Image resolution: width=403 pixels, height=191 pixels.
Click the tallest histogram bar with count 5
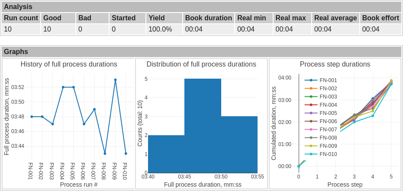203,126
